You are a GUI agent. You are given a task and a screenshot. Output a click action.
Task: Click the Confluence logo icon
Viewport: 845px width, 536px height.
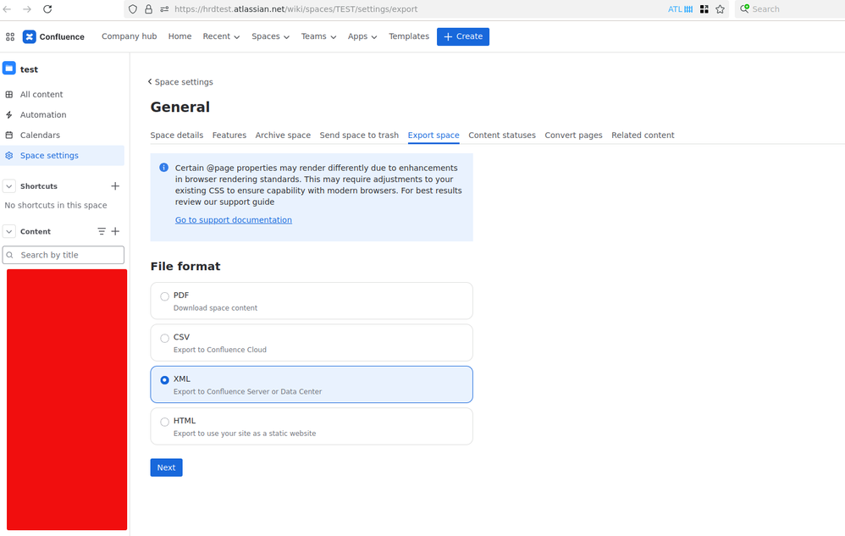[x=29, y=36]
